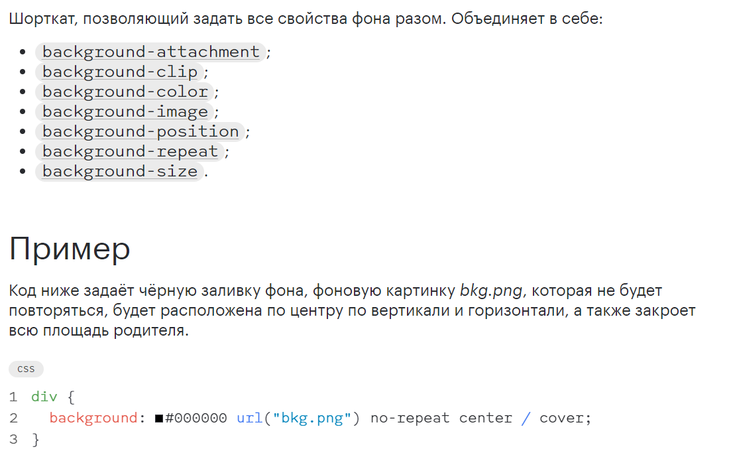Click the black #000000 color swatch
Image resolution: width=731 pixels, height=455 pixels.
(159, 419)
